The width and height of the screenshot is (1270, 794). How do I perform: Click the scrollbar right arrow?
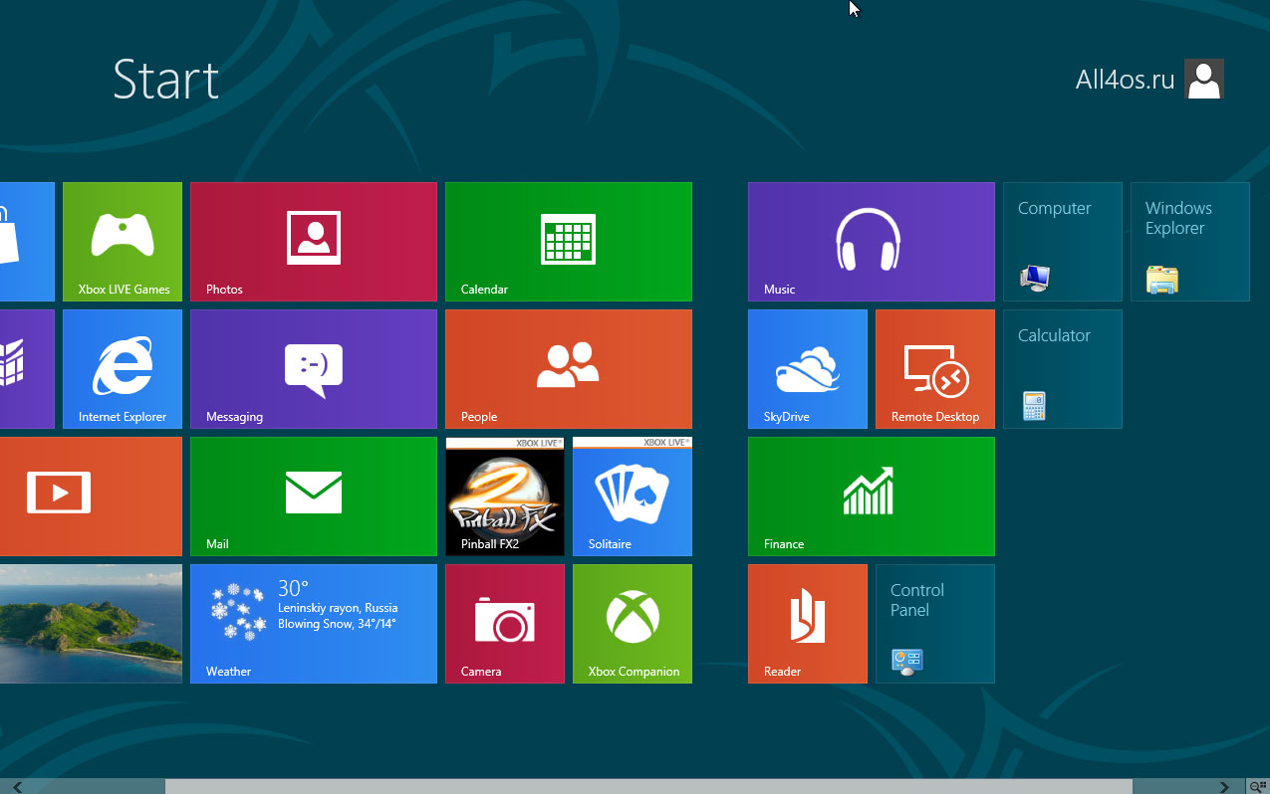(x=1224, y=787)
